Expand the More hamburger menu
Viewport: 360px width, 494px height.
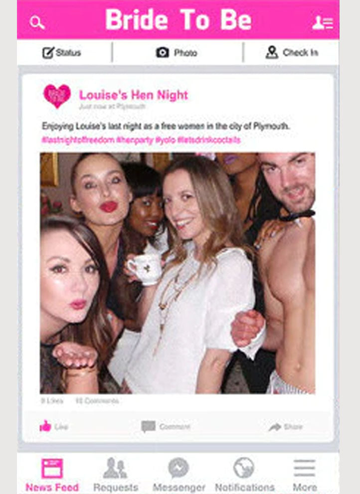point(305,475)
